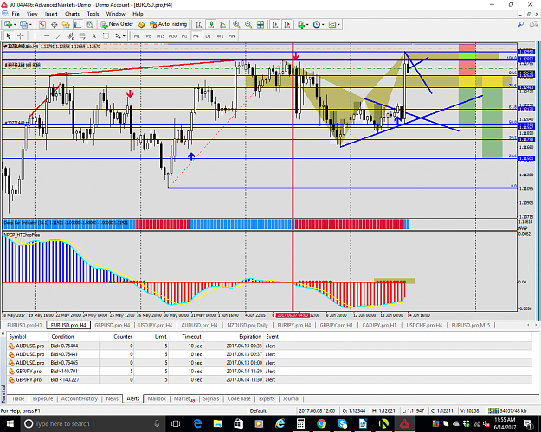Viewport: 541px width, 432px height.
Task: Expand the Profiles dropdown arrow
Action: click(x=30, y=25)
